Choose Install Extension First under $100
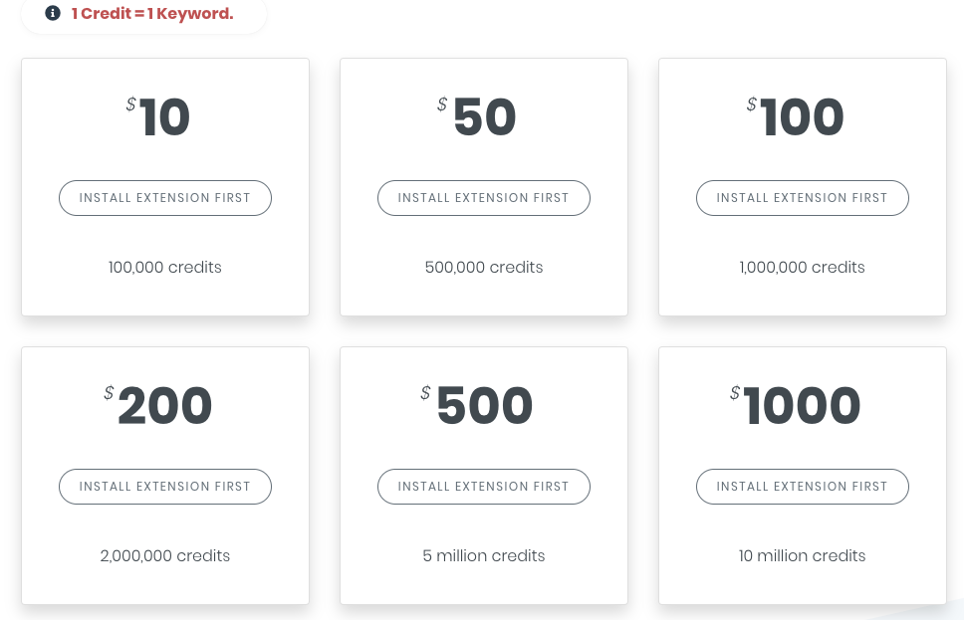Image resolution: width=964 pixels, height=620 pixels. click(x=802, y=198)
